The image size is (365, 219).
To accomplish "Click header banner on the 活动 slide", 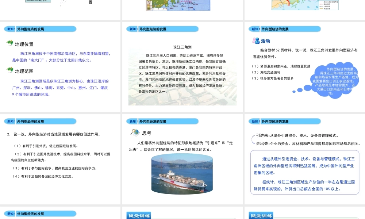I will coord(285,29).
